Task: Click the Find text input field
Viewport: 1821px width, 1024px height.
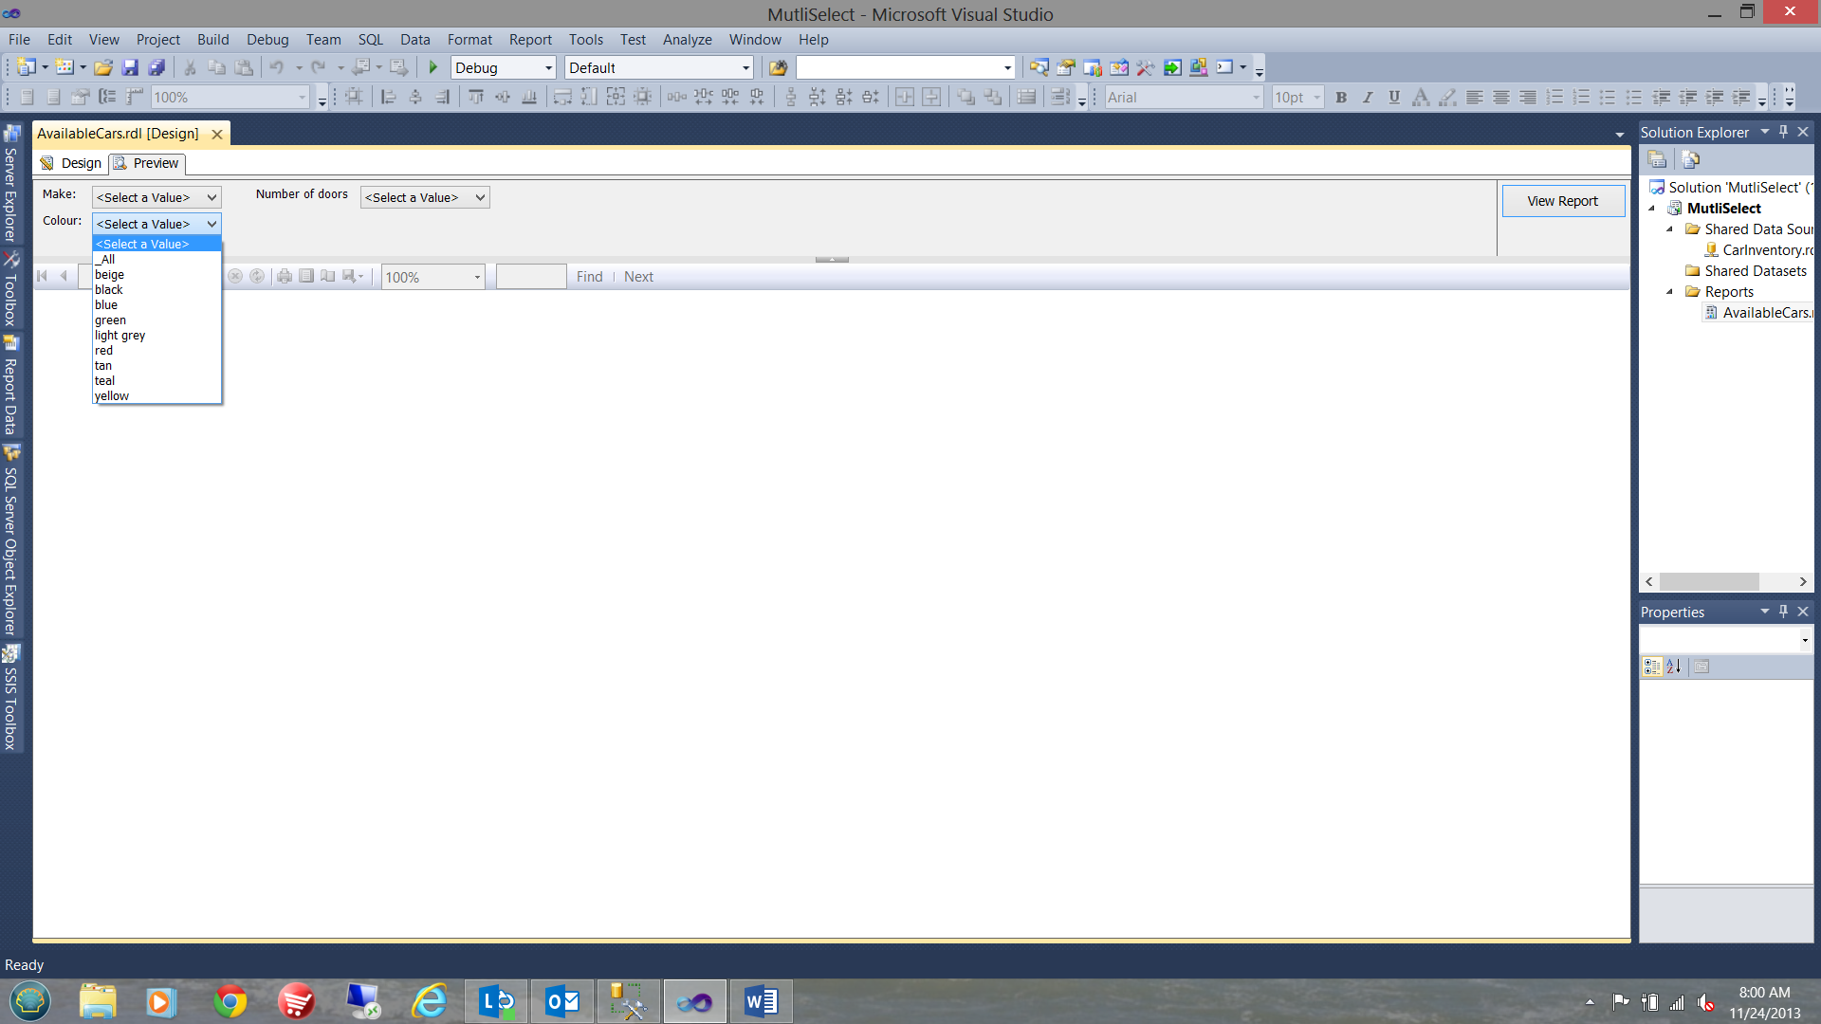Action: [531, 277]
